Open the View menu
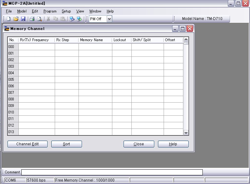Image resolution: width=250 pixels, height=184 pixels. (x=80, y=11)
